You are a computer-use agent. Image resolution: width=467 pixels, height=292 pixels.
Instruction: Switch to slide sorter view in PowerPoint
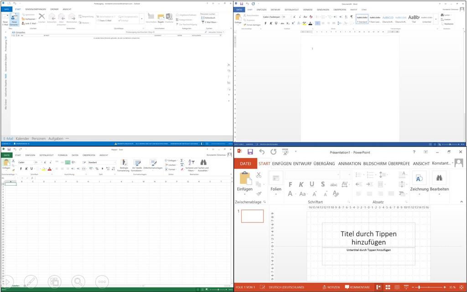click(388, 287)
